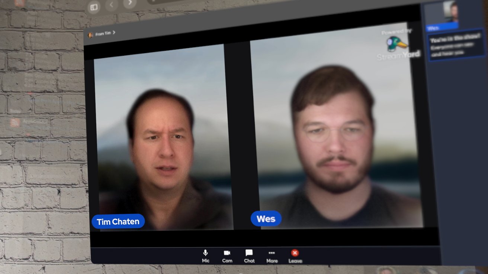488x274 pixels.
Task: Open the Chat panel
Action: pos(249,256)
